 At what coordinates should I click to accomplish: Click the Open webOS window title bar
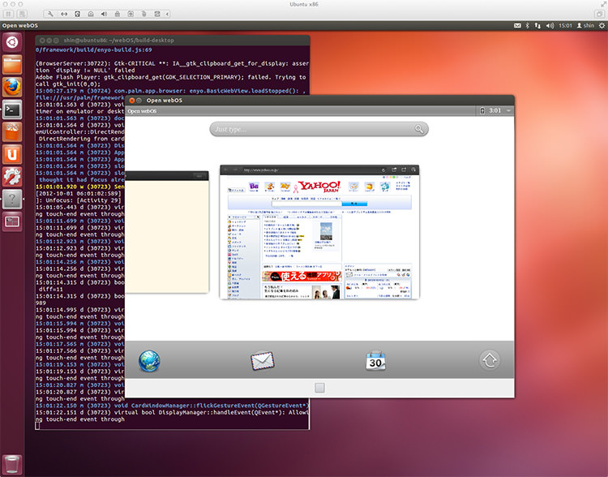pos(320,100)
